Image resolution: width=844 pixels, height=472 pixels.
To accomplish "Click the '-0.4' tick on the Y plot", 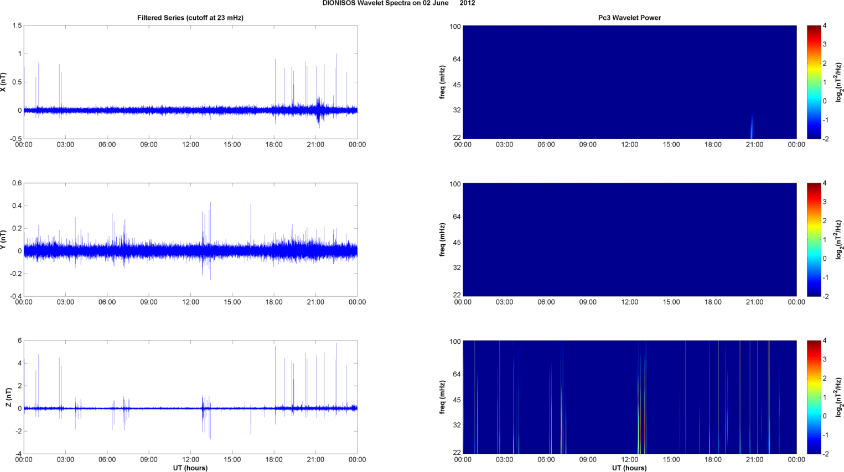I will click(15, 296).
